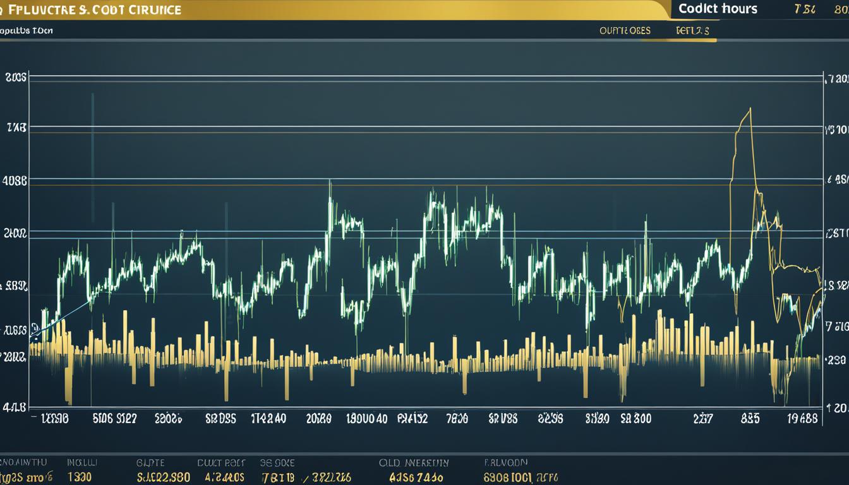Click the 'S8 300' time axis label
This screenshot has height=485, width=849.
[635, 418]
